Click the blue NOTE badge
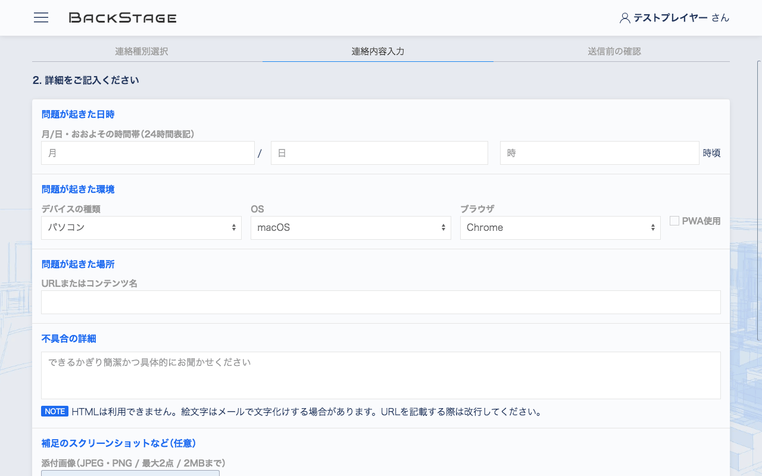762x476 pixels. [55, 411]
